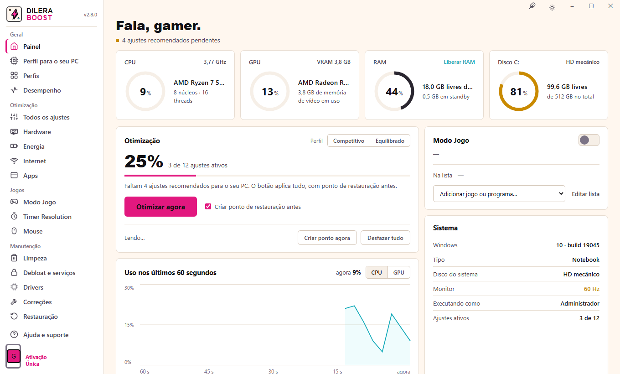Click the gamepad icon for Modo Jogo in sidebar
The width and height of the screenshot is (620, 374).
[14, 202]
